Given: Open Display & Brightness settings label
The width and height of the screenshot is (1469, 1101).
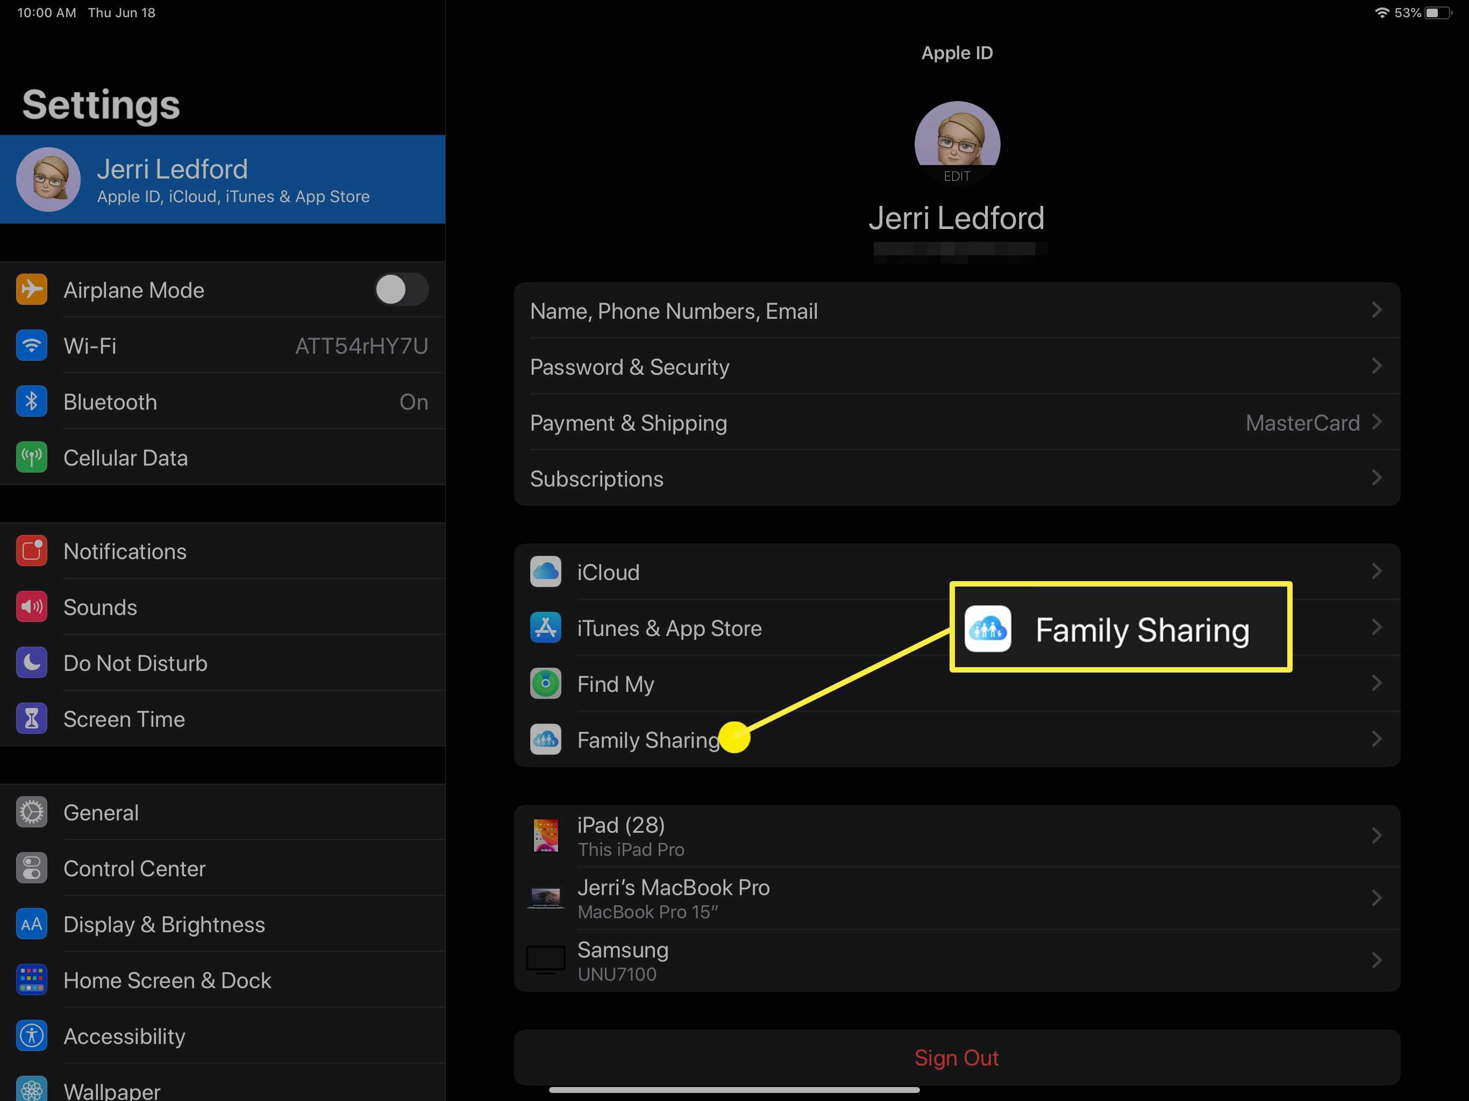Looking at the screenshot, I should pyautogui.click(x=164, y=924).
